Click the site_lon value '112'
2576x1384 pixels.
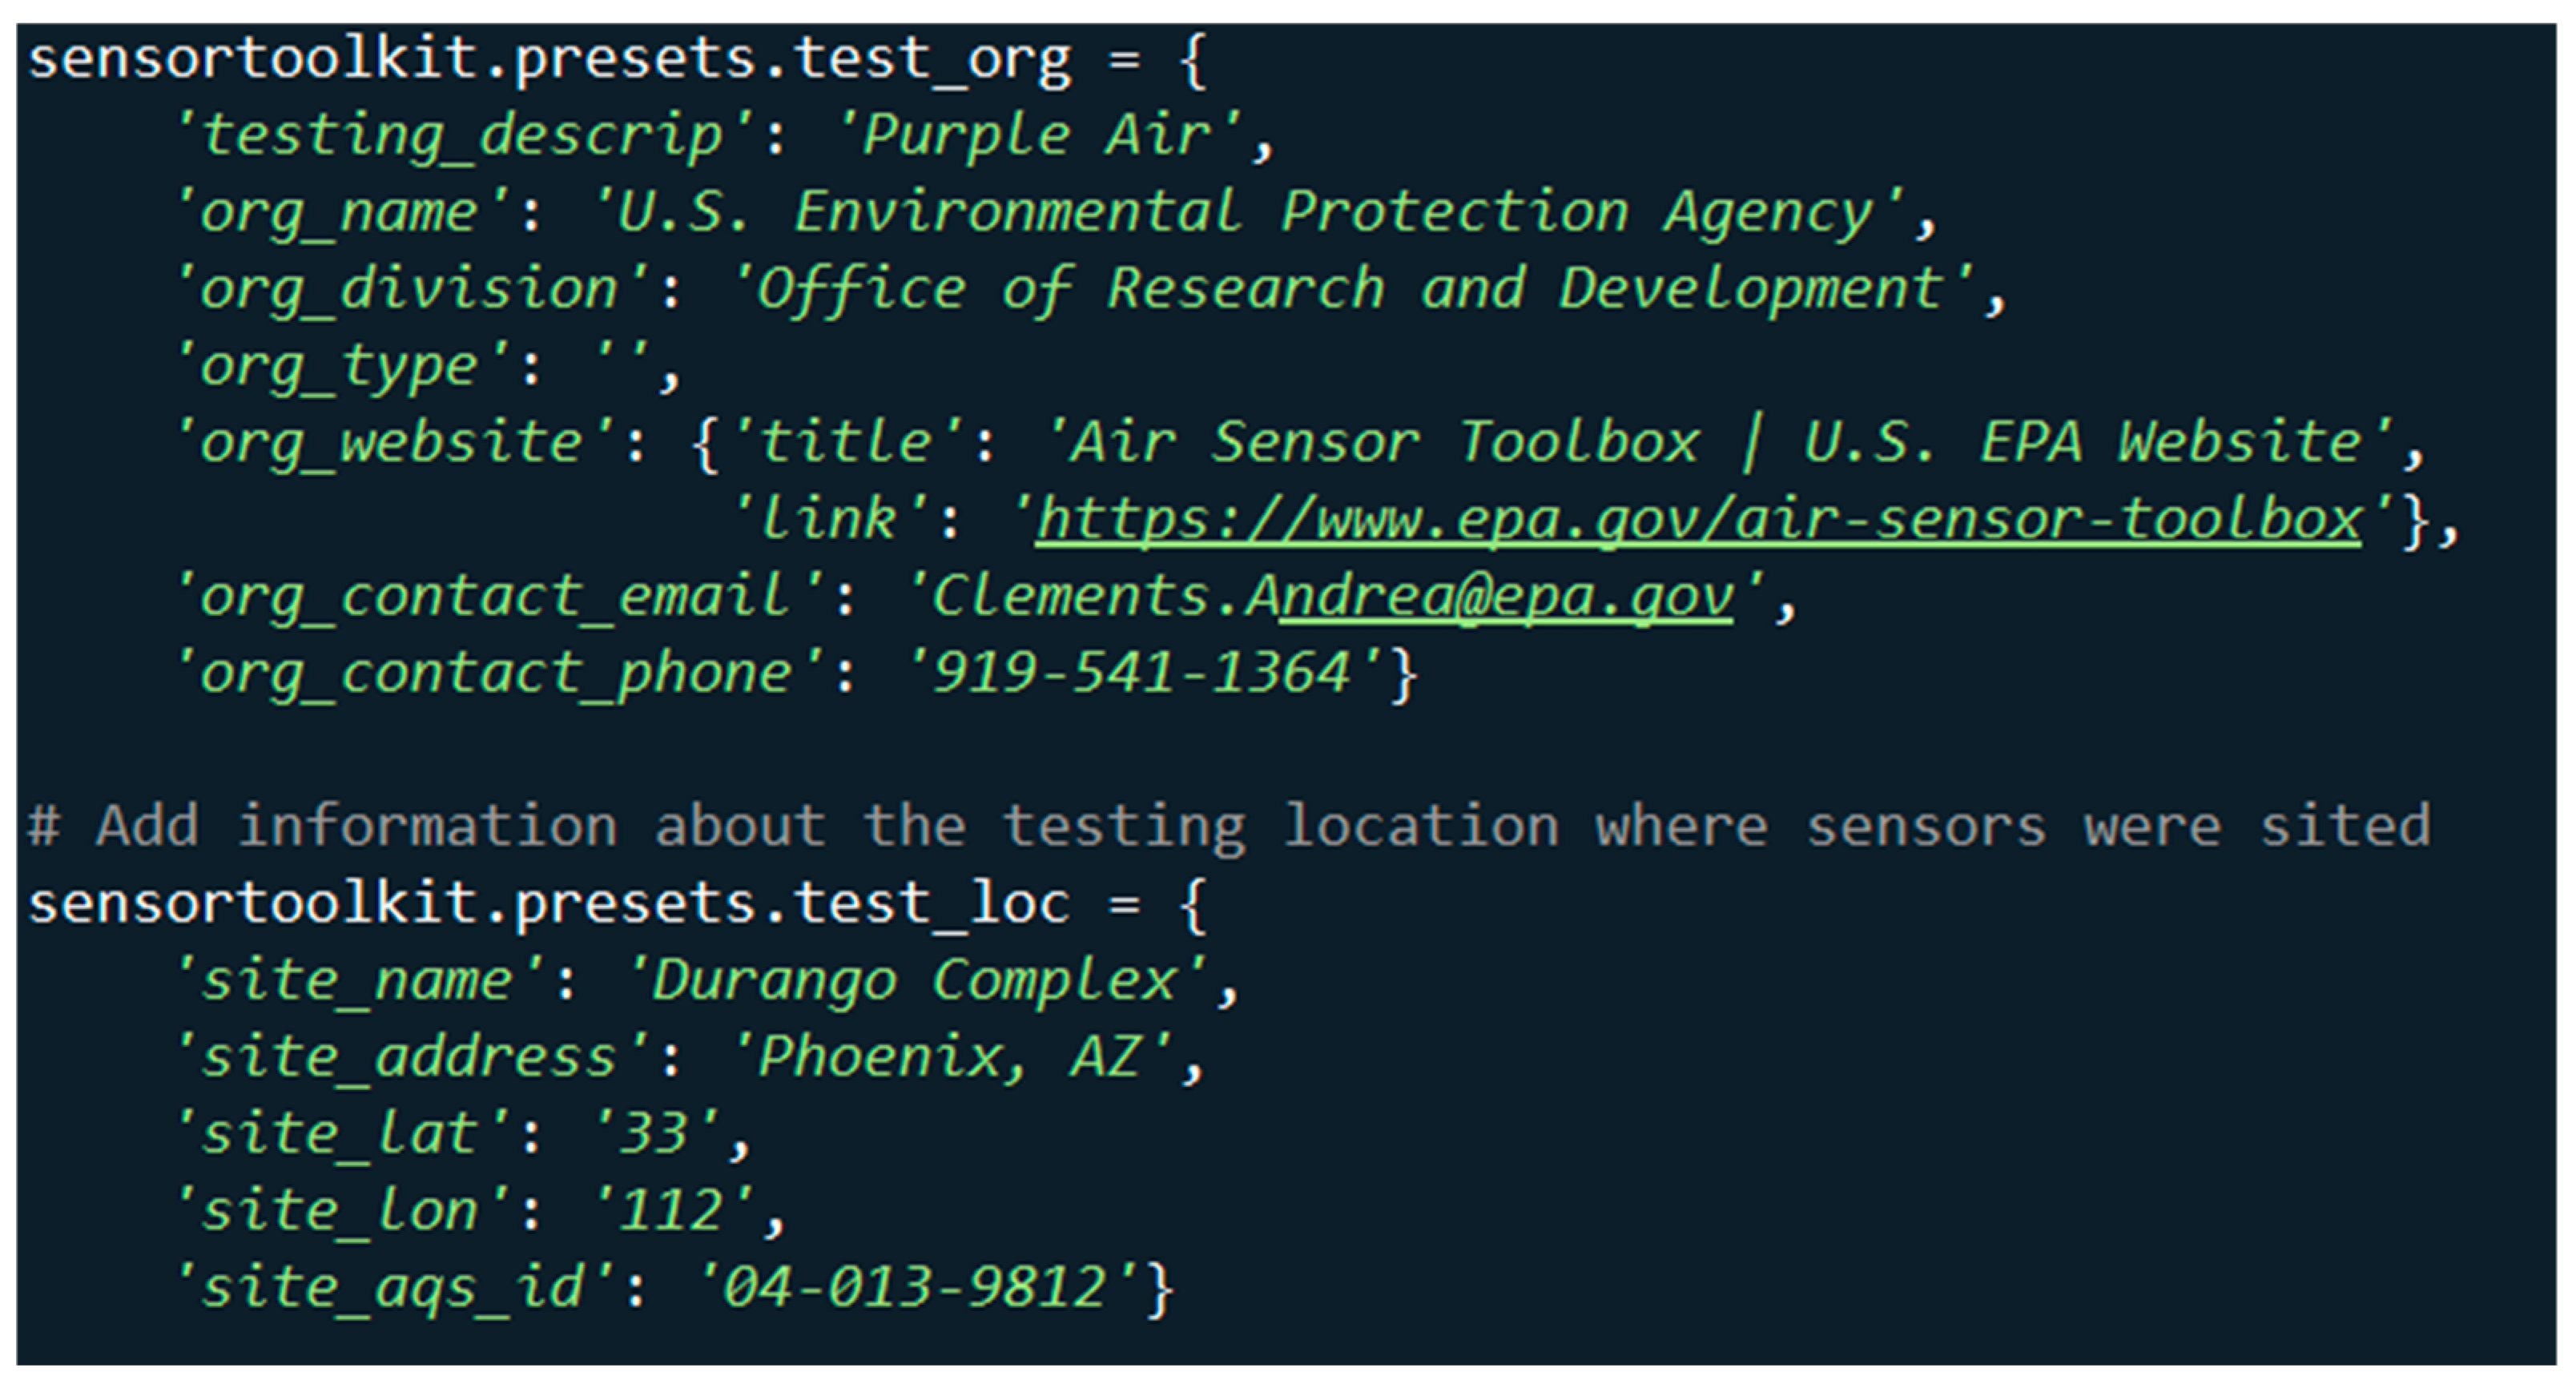coord(672,1212)
